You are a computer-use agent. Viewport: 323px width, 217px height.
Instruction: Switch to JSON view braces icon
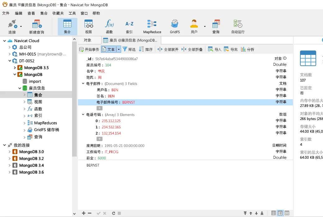click(287, 213)
